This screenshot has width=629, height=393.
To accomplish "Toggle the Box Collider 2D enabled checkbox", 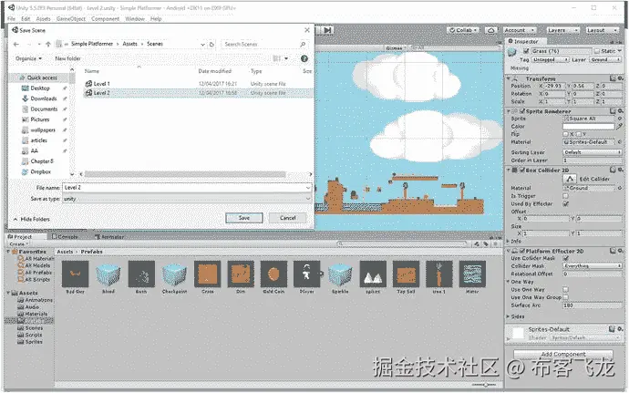I will click(522, 171).
